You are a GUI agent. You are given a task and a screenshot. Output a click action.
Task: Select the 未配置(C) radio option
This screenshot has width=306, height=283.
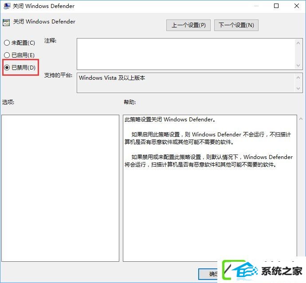[19, 43]
